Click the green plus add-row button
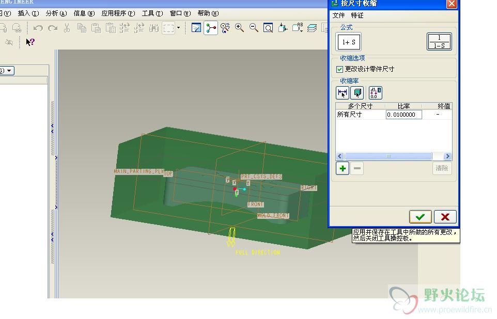 [343, 168]
